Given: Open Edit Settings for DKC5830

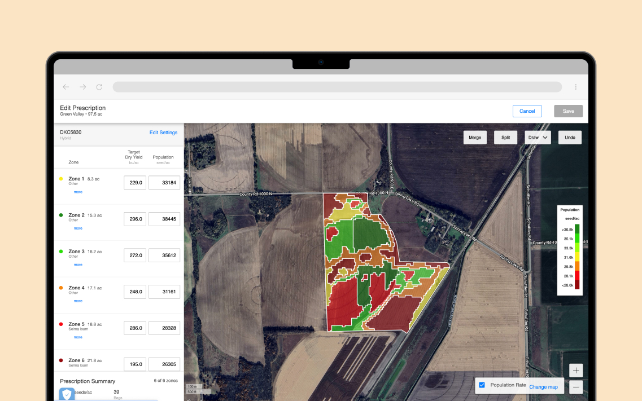Looking at the screenshot, I should (163, 133).
